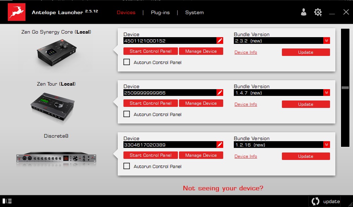Minimize the Antelope Launcher window

[x=332, y=13]
